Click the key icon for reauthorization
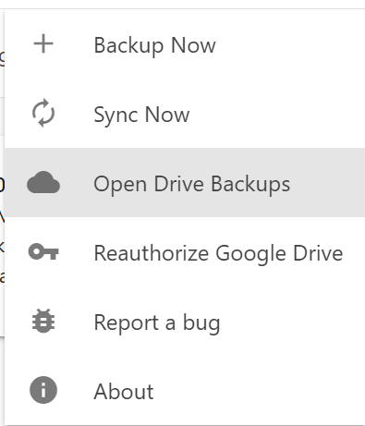365x426 pixels. 43,251
